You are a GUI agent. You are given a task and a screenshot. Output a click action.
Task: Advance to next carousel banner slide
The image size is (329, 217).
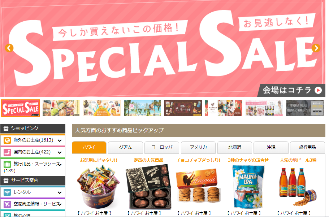(x=316, y=48)
